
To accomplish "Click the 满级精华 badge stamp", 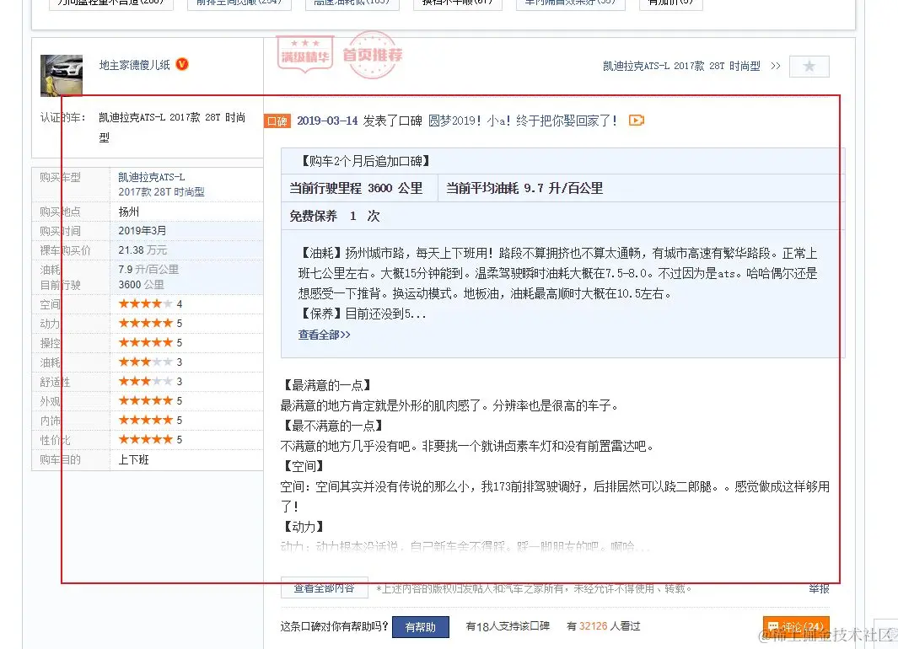I will point(304,55).
